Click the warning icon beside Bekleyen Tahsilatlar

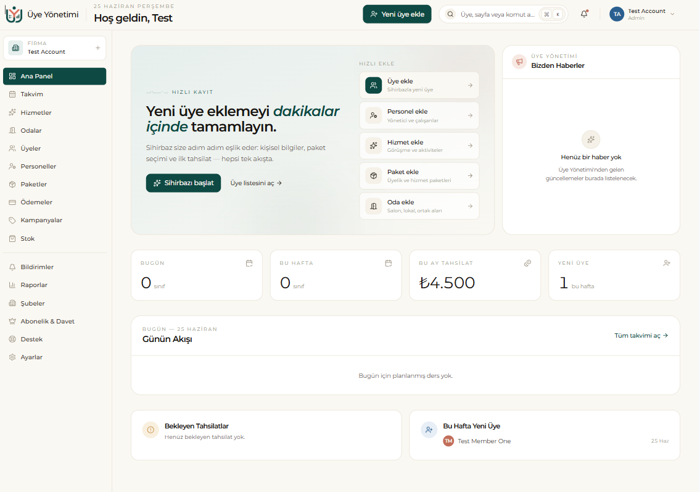coord(150,430)
